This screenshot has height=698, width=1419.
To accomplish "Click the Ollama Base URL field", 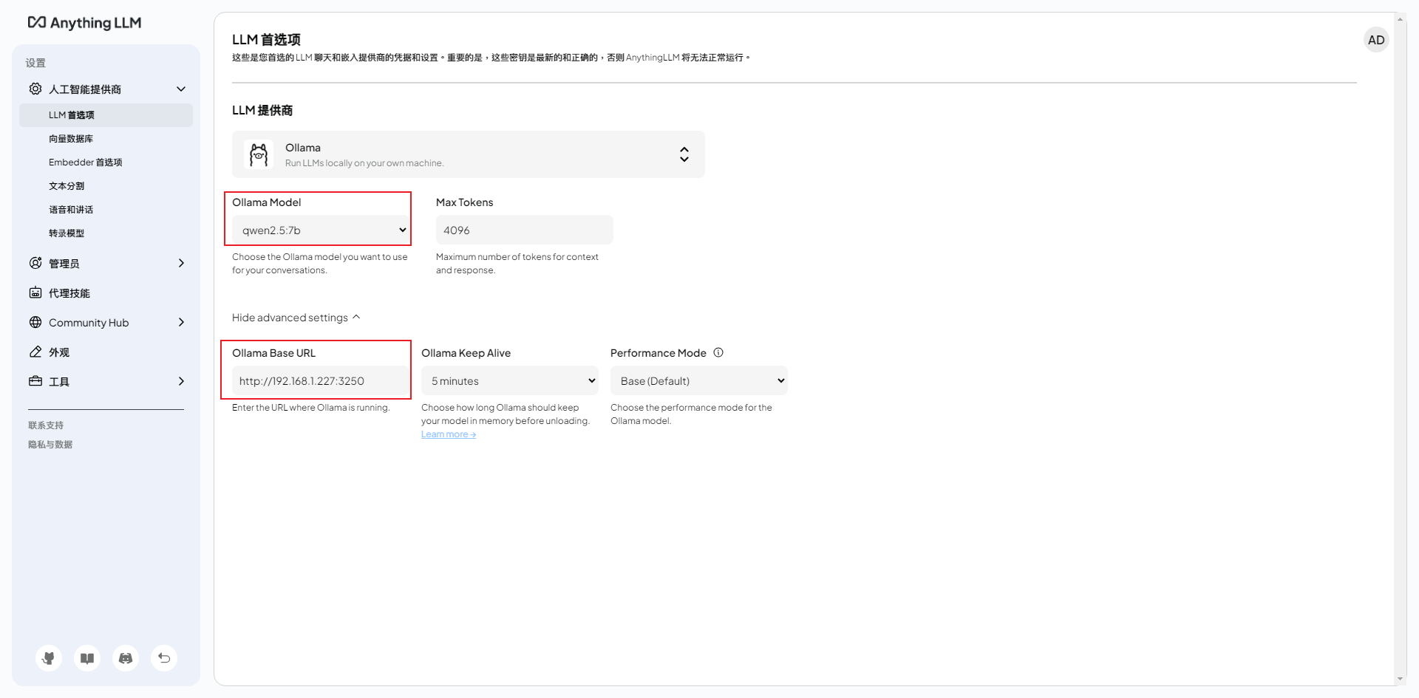I will pyautogui.click(x=321, y=380).
